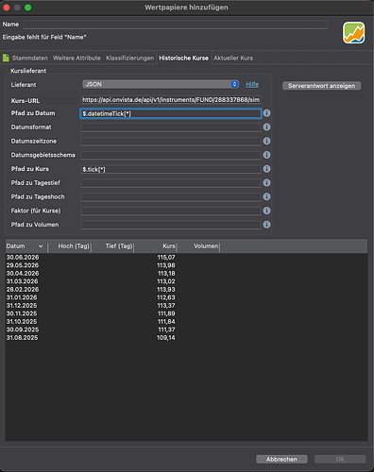The height and width of the screenshot is (472, 374).
Task: Click the Volumen column header
Action: pyautogui.click(x=198, y=246)
